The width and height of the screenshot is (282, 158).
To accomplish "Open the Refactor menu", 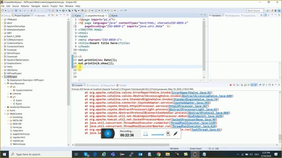I will point(25,6).
